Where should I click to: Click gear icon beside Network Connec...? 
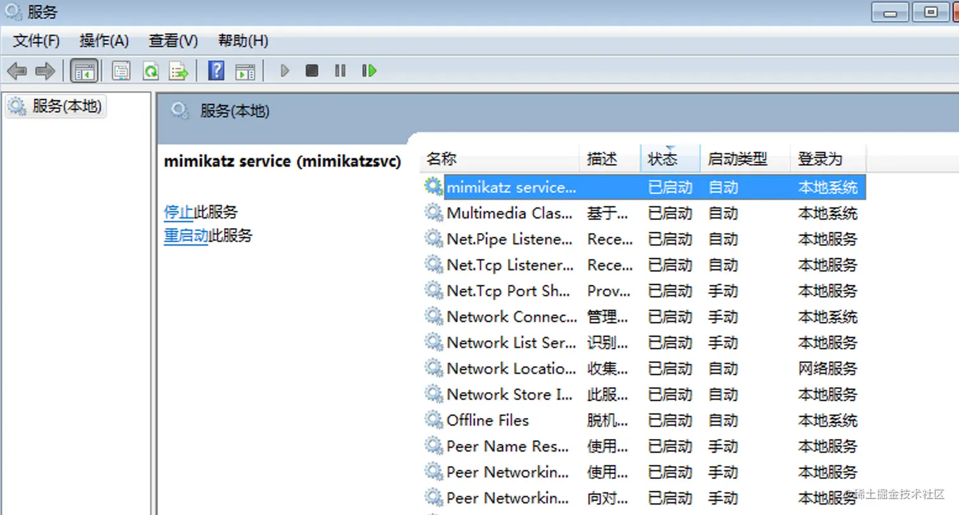pos(433,316)
